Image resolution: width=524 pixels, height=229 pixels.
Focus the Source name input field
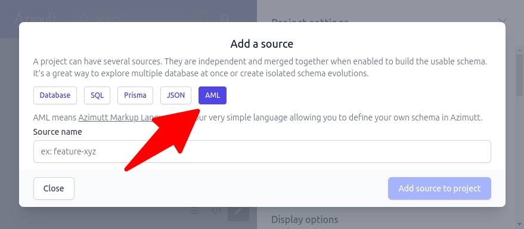point(262,151)
